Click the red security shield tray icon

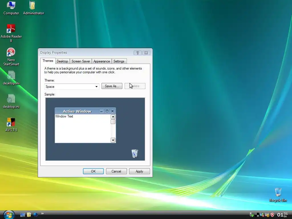click(272, 215)
